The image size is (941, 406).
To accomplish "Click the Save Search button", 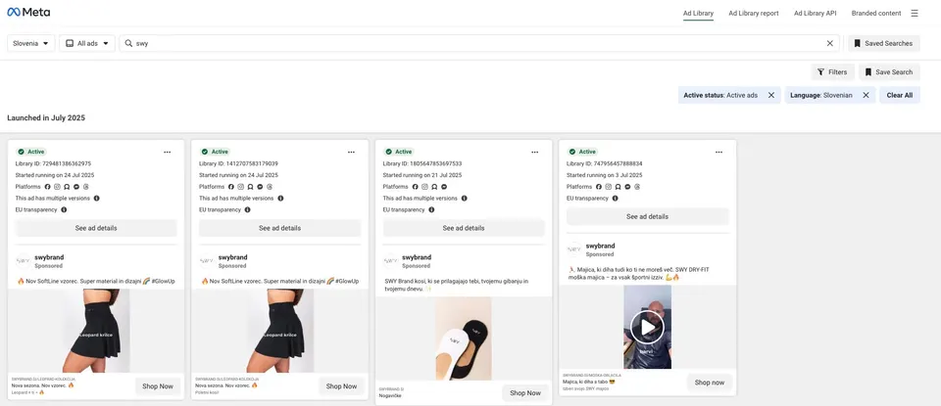I will (x=889, y=71).
